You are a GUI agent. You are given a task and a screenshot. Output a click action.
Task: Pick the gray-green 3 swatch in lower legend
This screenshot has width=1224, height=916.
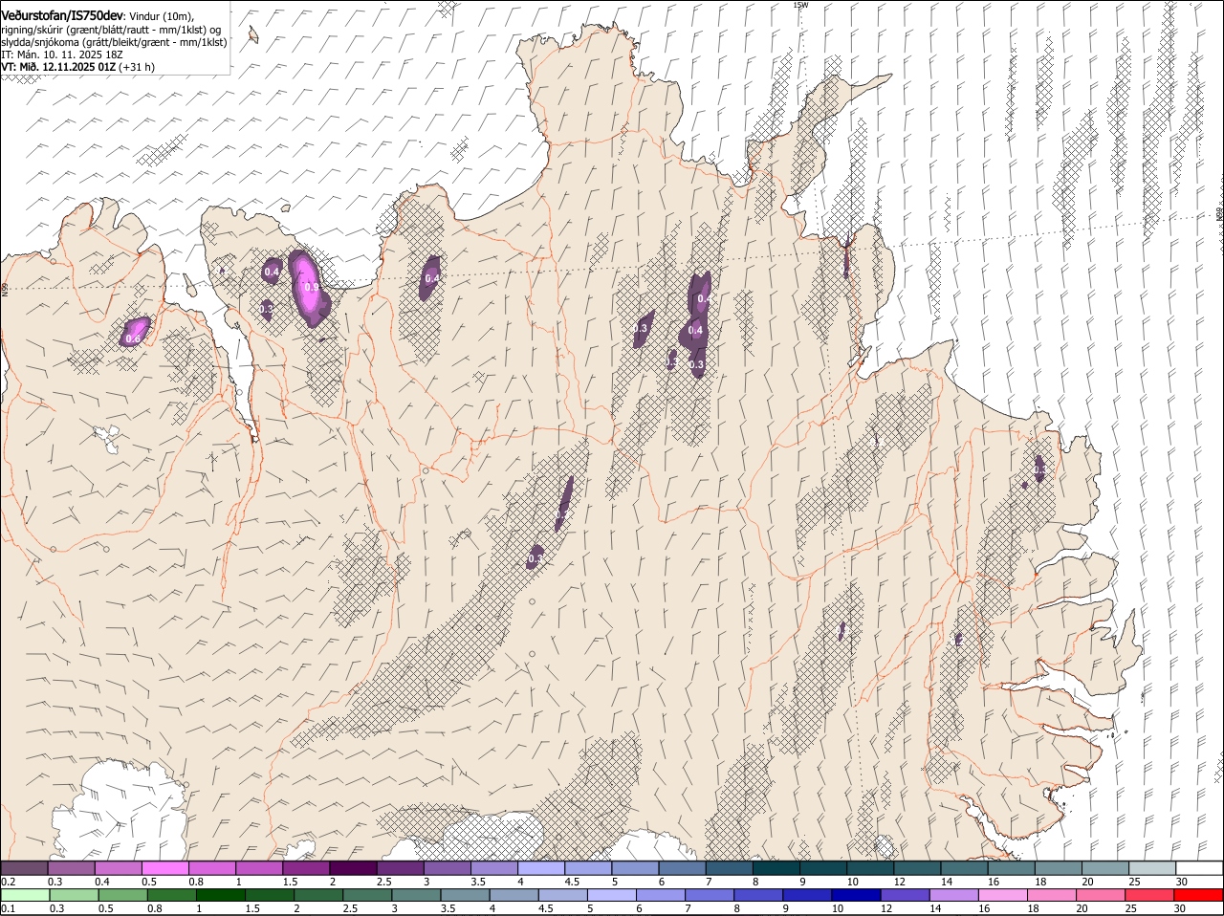[416, 895]
